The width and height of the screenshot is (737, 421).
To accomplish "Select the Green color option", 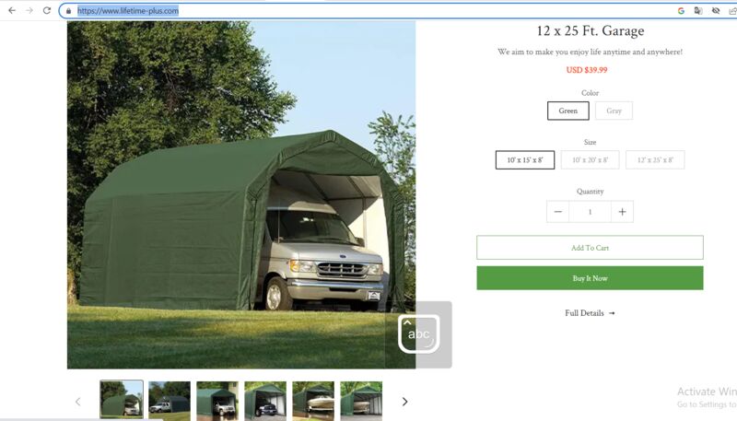I will 567,111.
